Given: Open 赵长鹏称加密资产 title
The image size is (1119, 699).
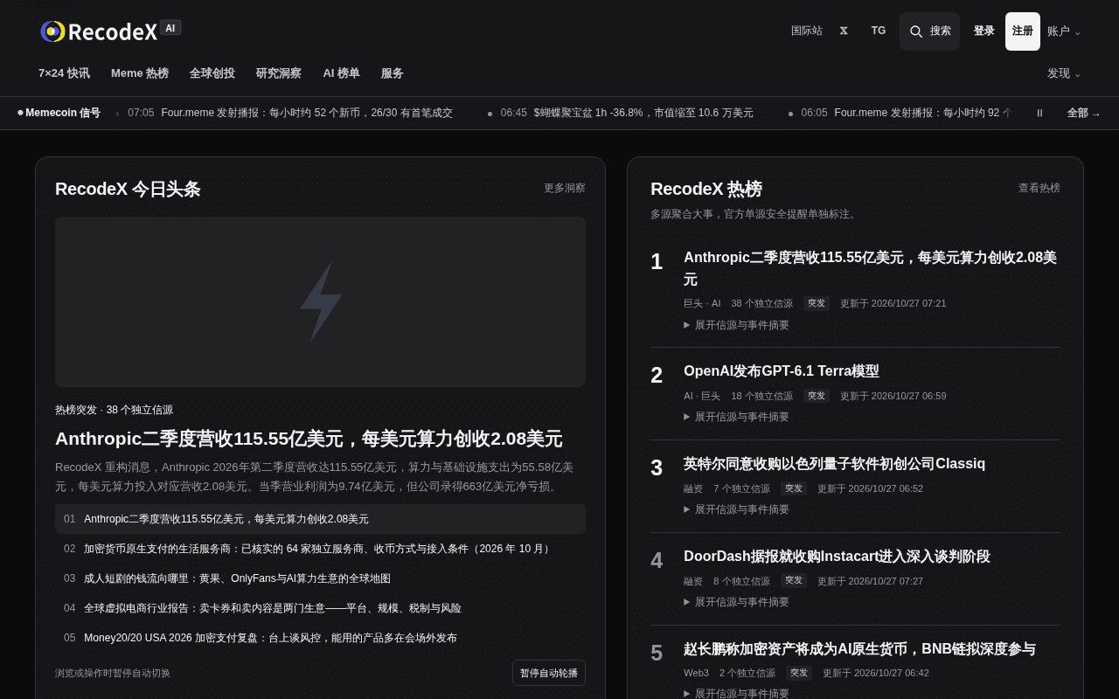Looking at the screenshot, I should pos(859,649).
